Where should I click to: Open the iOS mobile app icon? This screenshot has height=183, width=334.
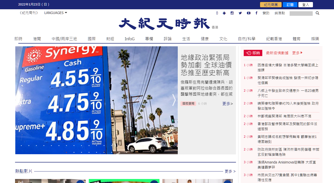(x=217, y=13)
